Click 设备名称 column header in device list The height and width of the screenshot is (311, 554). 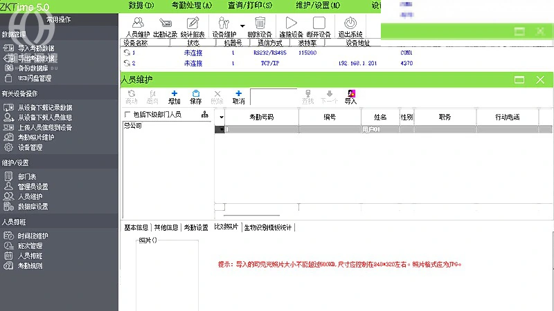pyautogui.click(x=145, y=43)
